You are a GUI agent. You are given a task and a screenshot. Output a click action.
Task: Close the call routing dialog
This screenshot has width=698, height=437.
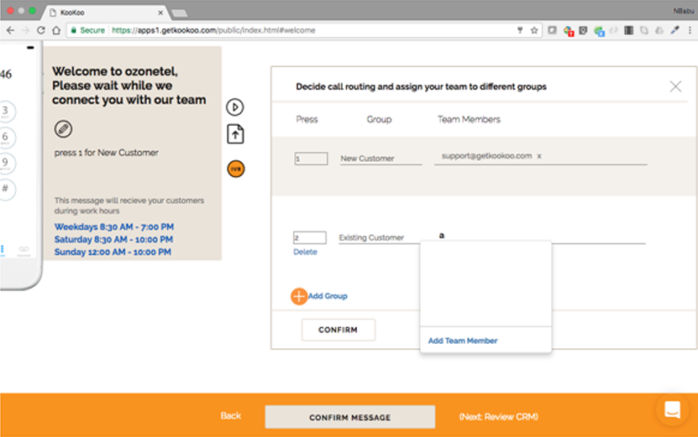pyautogui.click(x=675, y=86)
